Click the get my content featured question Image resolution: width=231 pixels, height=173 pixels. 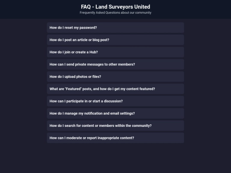[x=115, y=89]
